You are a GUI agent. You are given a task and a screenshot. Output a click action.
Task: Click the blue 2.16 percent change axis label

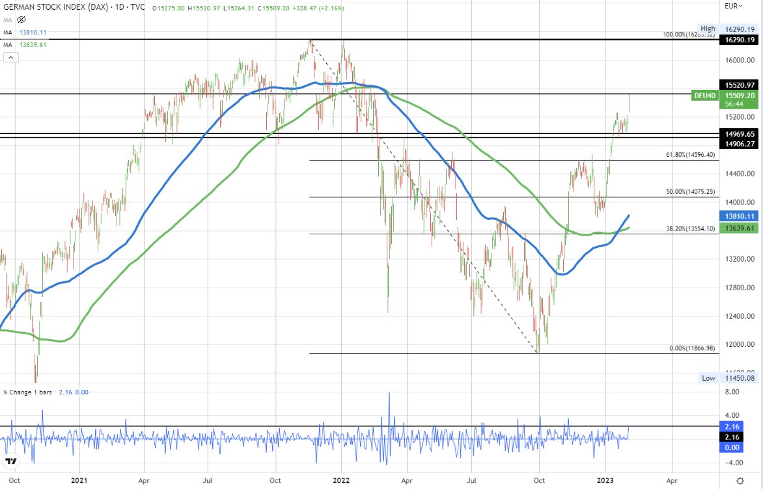click(x=731, y=427)
